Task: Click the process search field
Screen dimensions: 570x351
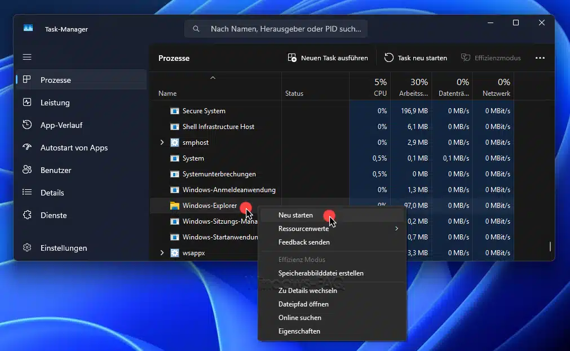Action: click(276, 28)
